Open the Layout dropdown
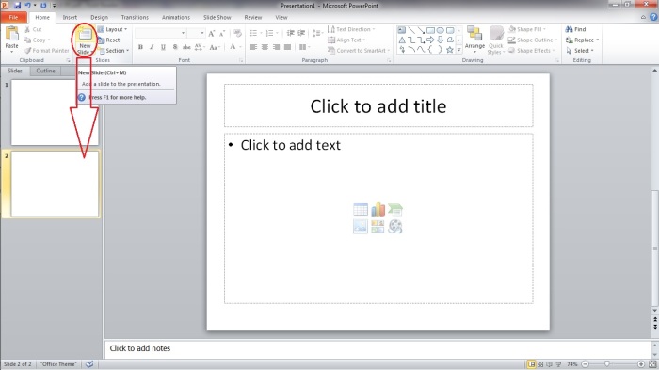Screen dimensions: 659x370 [113, 29]
